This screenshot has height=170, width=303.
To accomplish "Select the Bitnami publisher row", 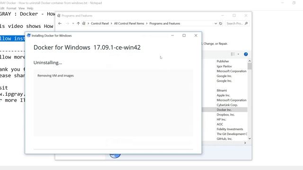I will click(222, 90).
